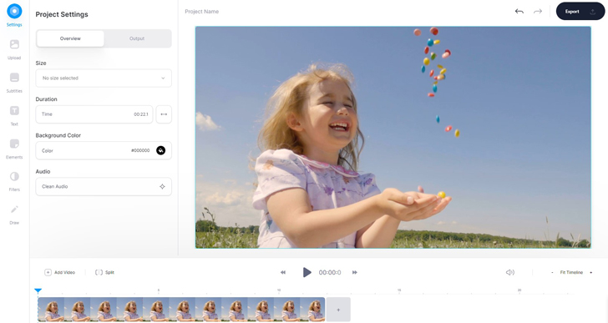Play the video preview

[x=307, y=272]
